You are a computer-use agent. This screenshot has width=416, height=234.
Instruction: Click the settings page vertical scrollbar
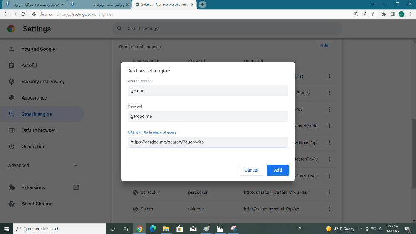(x=414, y=154)
